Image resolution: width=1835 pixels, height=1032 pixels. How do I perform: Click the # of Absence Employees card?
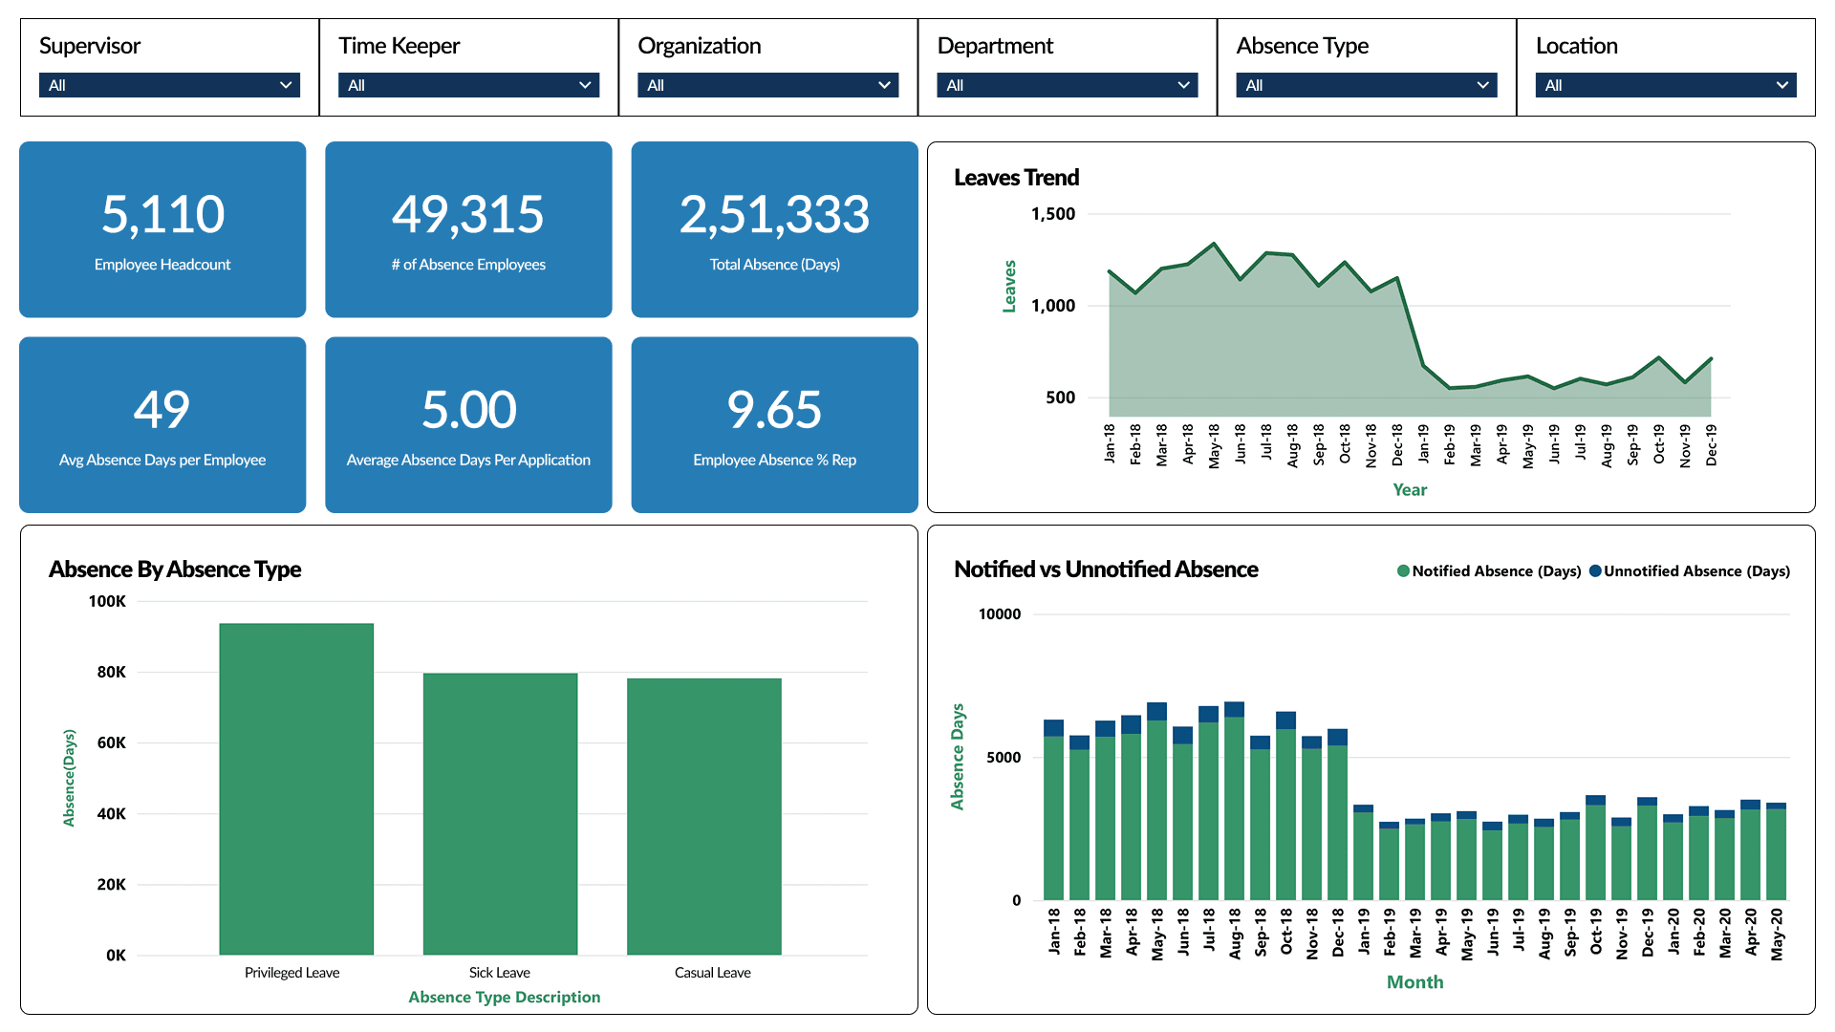tap(468, 229)
